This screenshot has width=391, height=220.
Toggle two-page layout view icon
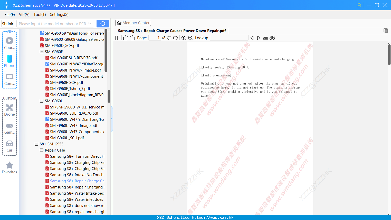118,38
